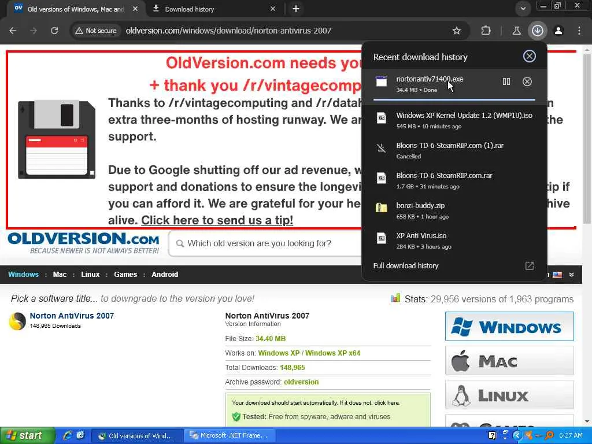Image resolution: width=592 pixels, height=444 pixels.
Task: Click the Stats bar chart icon
Action: tap(395, 298)
